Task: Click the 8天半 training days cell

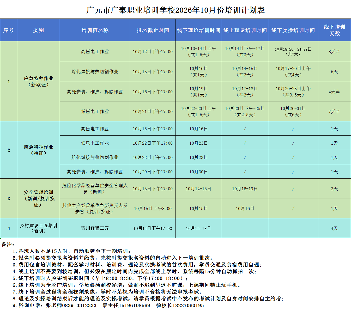Action: click(334, 51)
